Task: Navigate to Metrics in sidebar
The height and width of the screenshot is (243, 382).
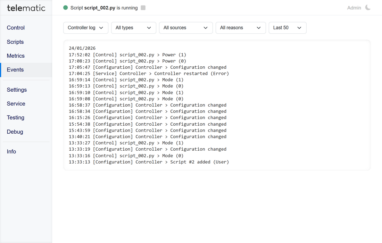Action: click(x=16, y=56)
